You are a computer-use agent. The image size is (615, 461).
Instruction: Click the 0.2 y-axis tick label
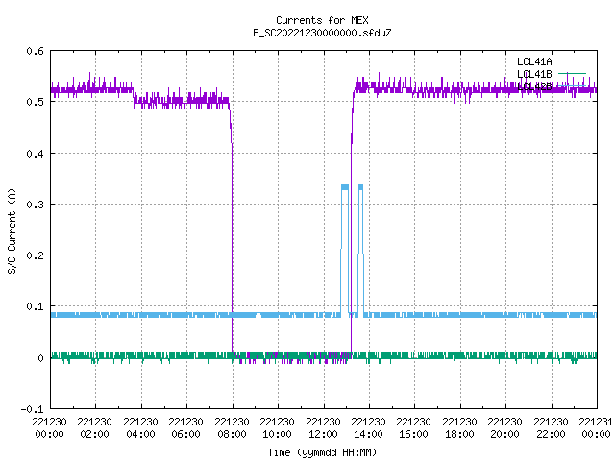35,255
